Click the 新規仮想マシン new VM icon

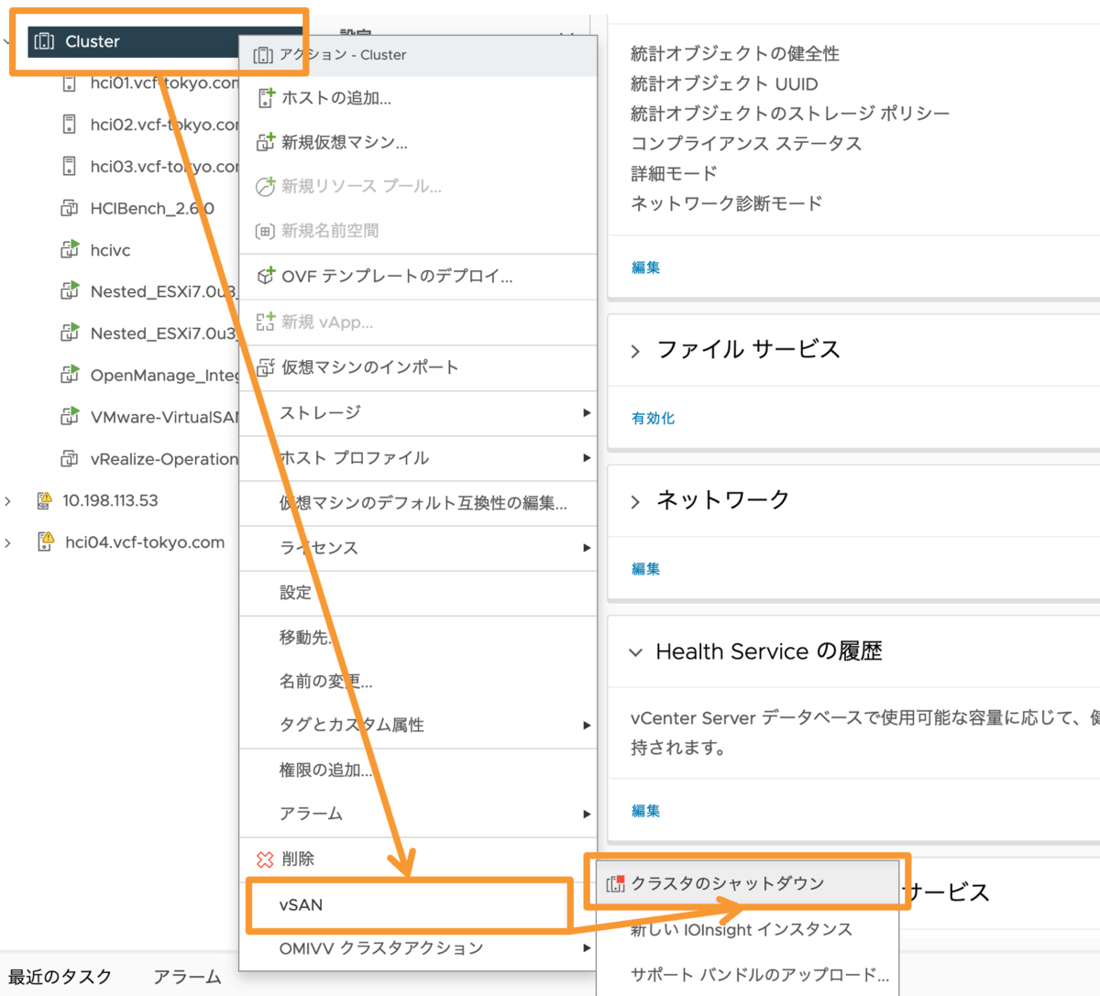click(x=266, y=142)
